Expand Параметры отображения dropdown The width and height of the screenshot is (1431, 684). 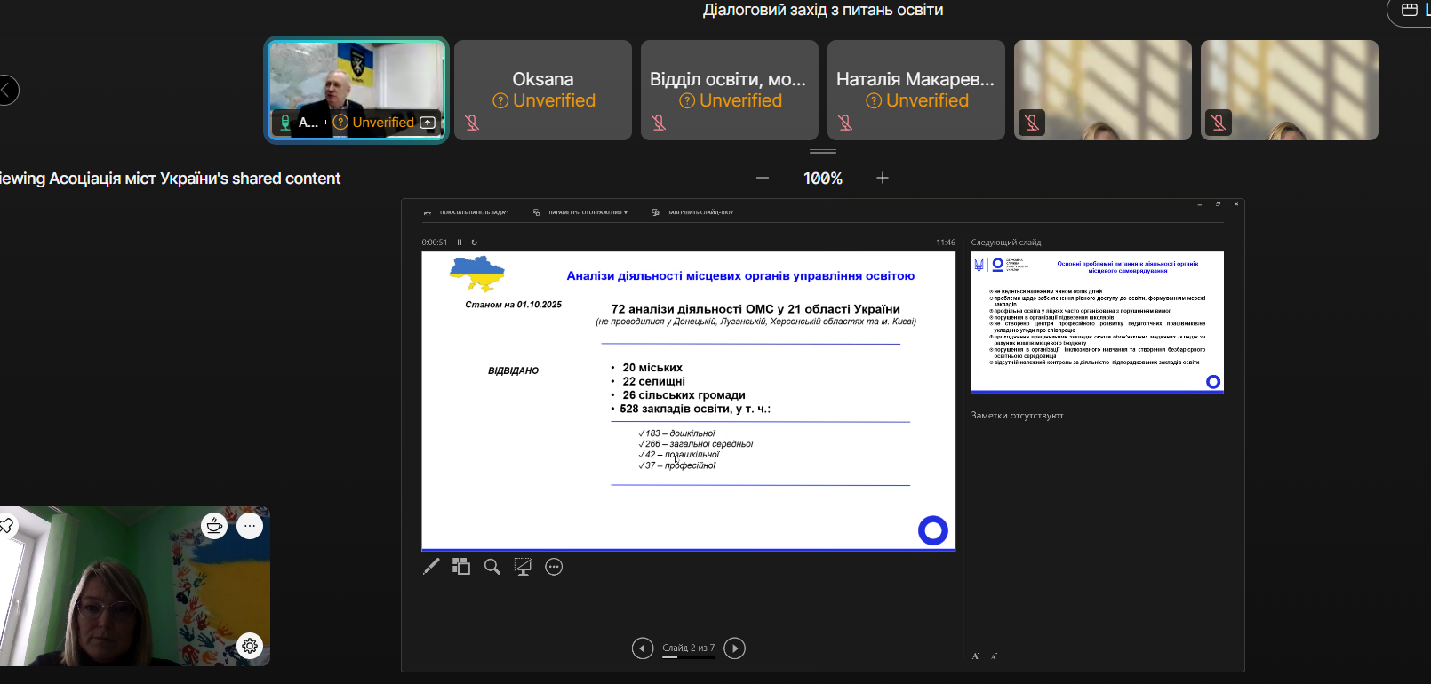[587, 212]
